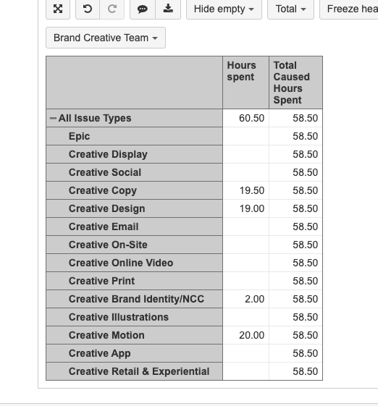Click the 19.50 hours spent cell
378x406 pixels.
(246, 190)
